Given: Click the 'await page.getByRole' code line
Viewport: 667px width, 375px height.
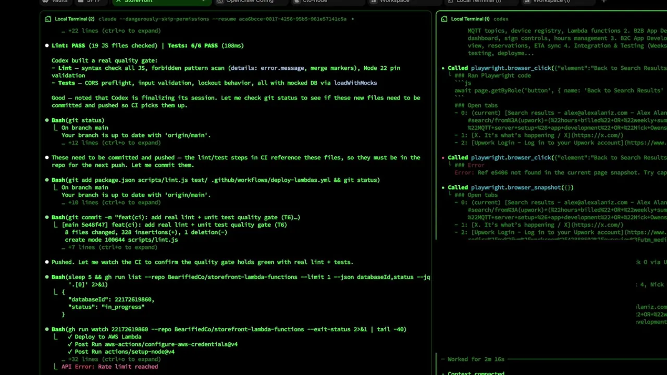Looking at the screenshot, I should tap(559, 91).
